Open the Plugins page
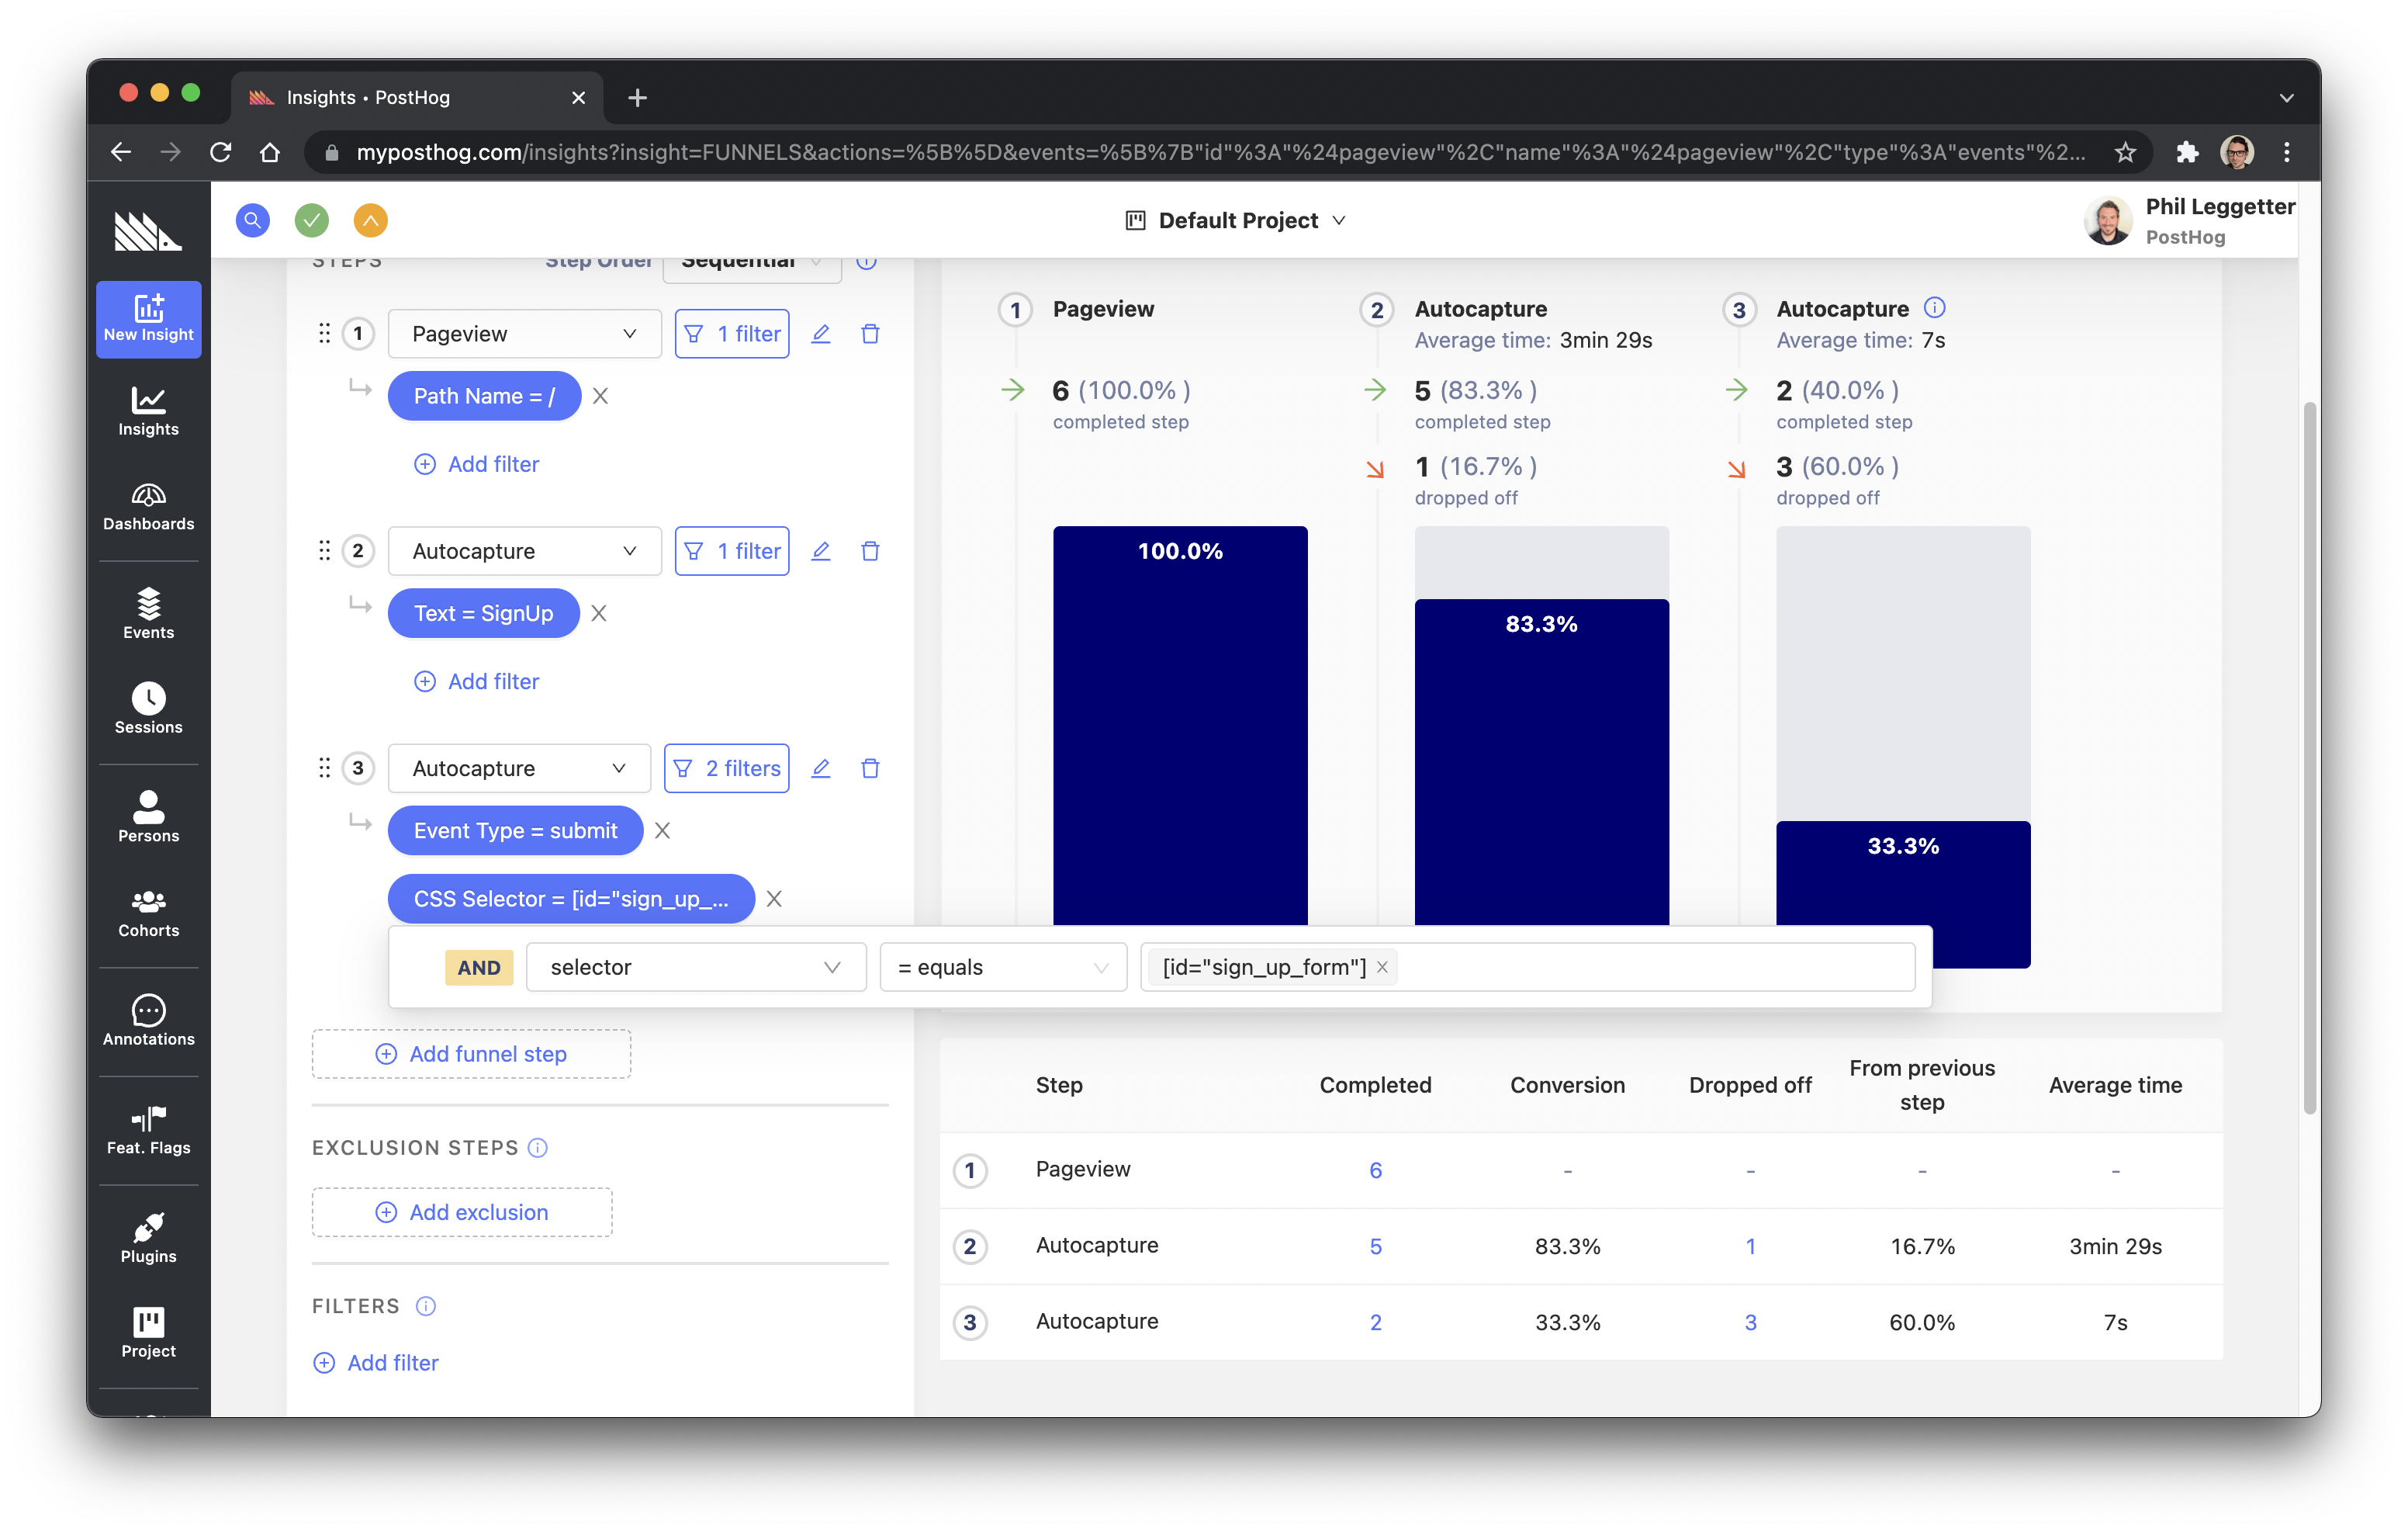The height and width of the screenshot is (1532, 2408). point(148,1239)
